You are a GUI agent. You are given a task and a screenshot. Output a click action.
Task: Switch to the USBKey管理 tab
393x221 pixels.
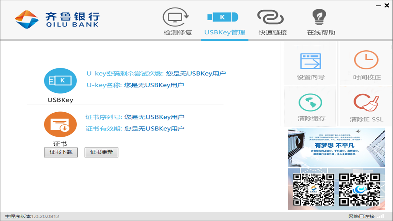pyautogui.click(x=224, y=32)
